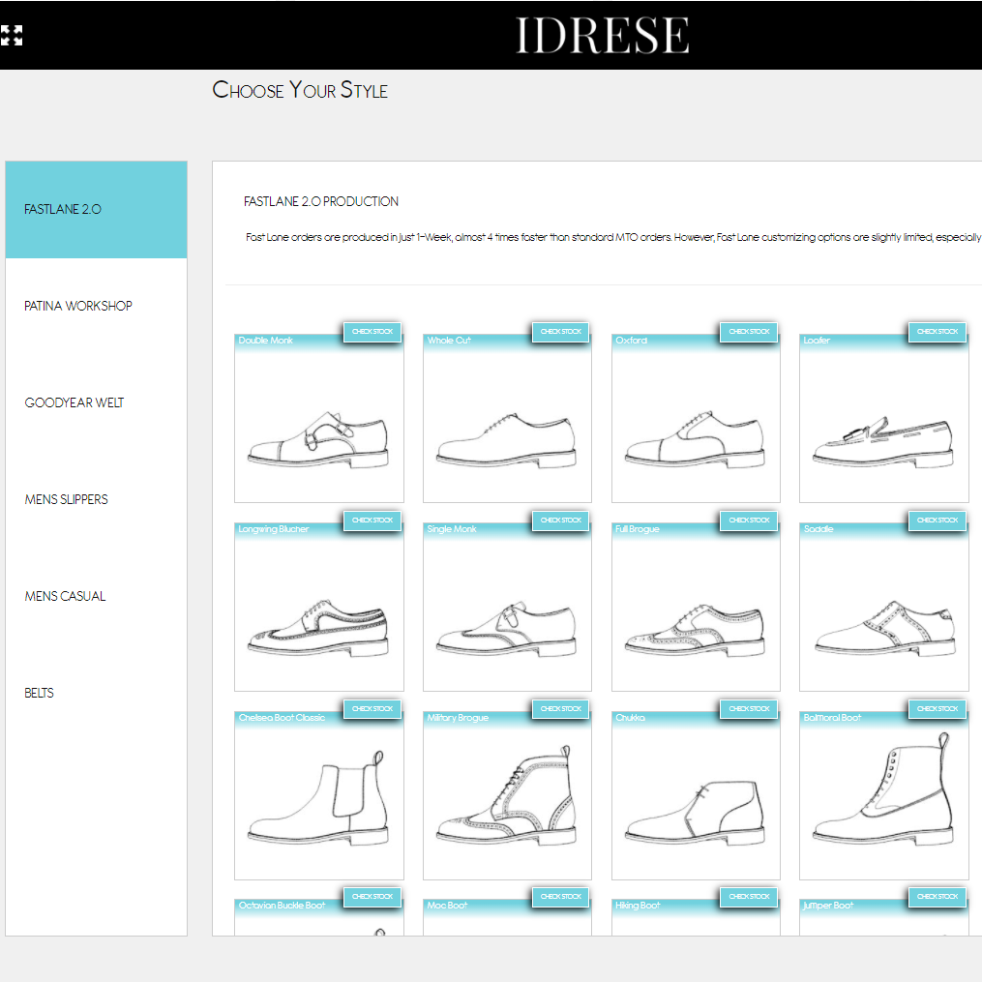The image size is (982, 982).
Task: Check stock for Double Monk
Action: coord(372,331)
